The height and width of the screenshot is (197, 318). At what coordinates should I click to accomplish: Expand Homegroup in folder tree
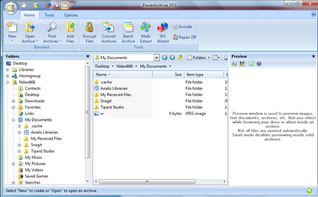(8, 76)
